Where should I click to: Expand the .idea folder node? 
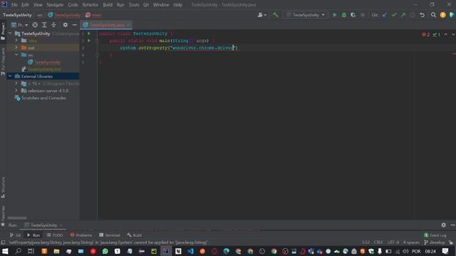(16, 41)
